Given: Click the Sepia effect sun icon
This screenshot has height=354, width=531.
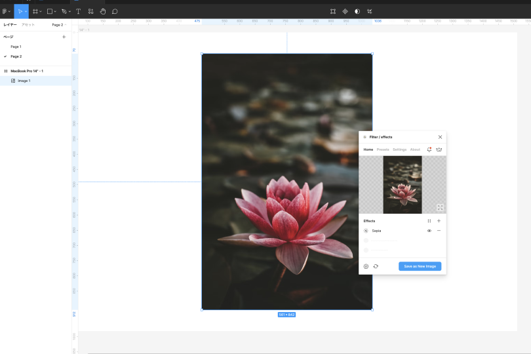Looking at the screenshot, I should 366,231.
